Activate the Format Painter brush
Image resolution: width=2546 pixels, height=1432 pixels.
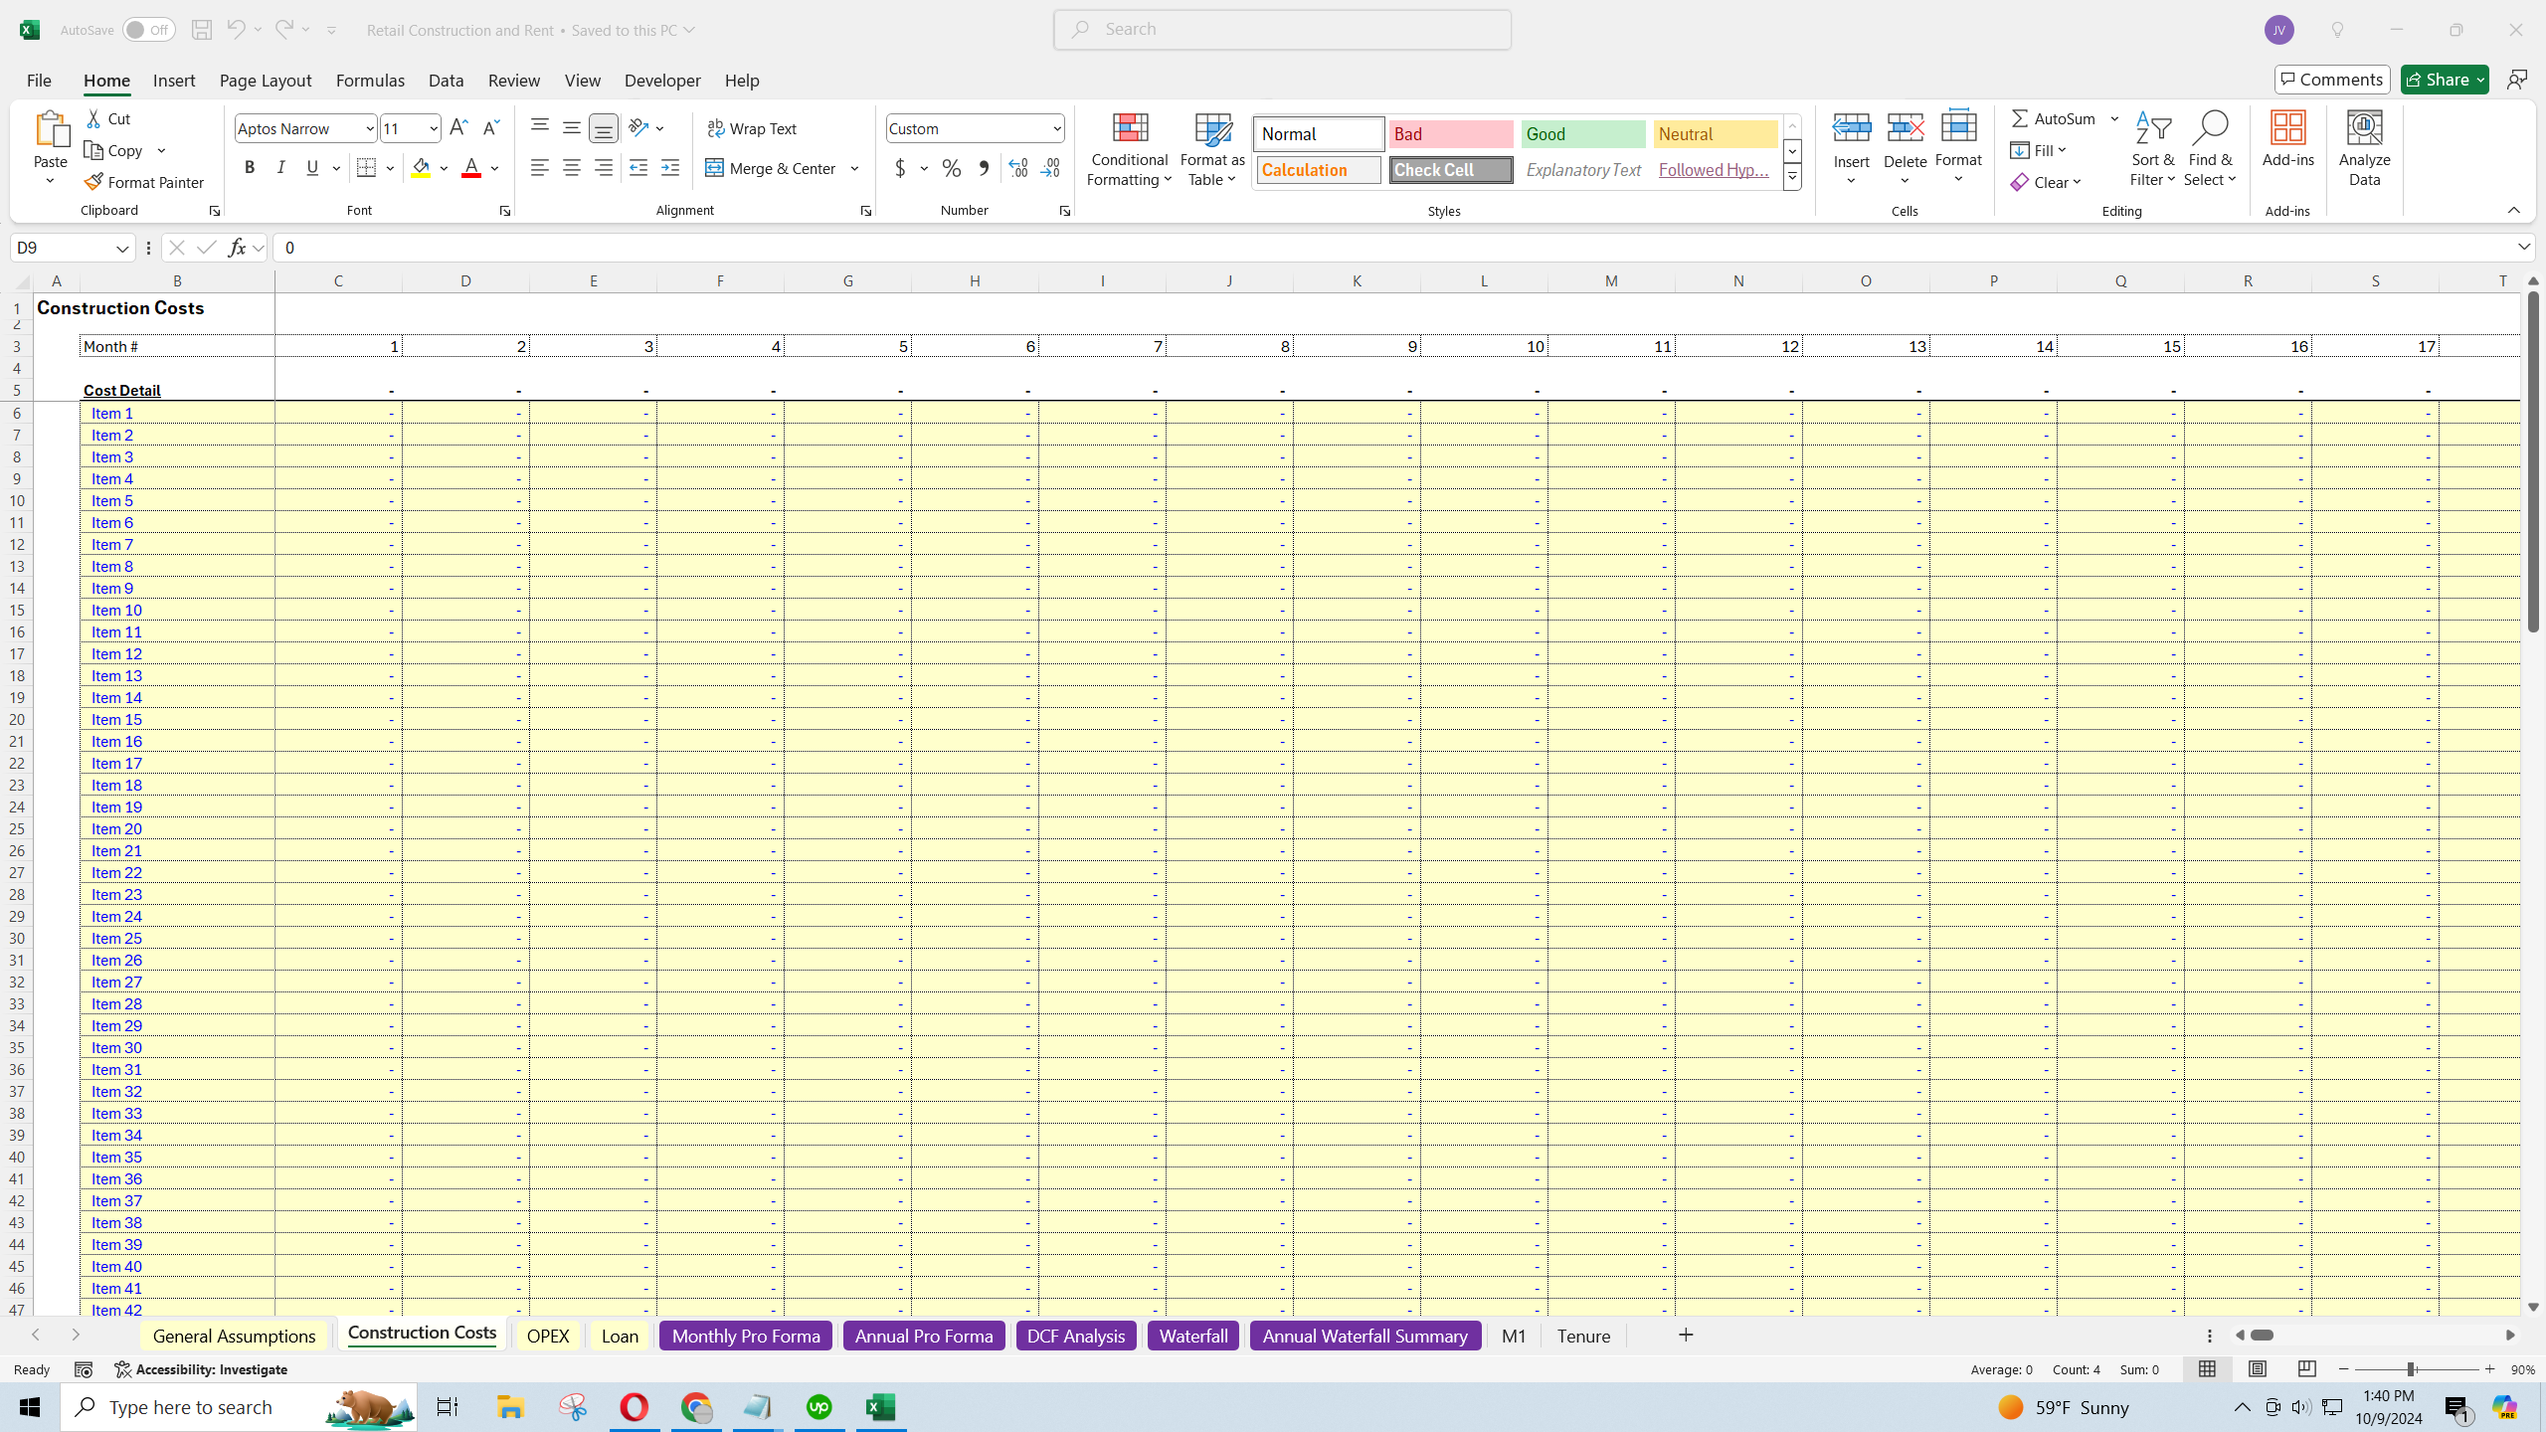click(144, 182)
